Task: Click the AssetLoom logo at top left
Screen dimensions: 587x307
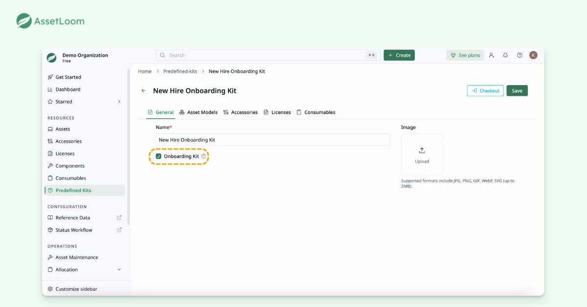Action: coord(50,21)
